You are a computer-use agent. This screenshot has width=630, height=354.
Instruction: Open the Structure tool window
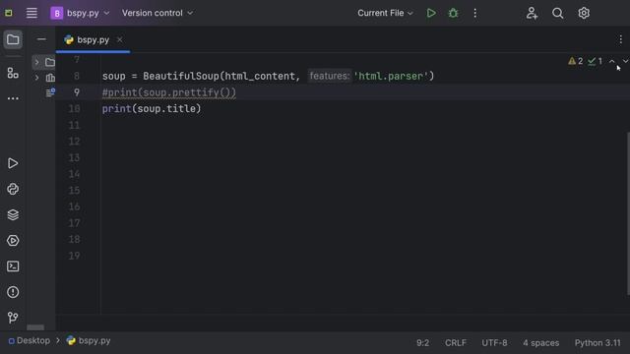coord(13,73)
